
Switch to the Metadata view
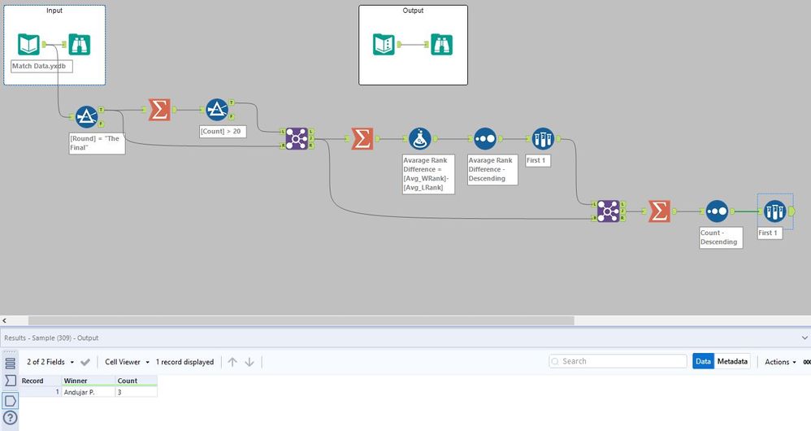click(732, 361)
